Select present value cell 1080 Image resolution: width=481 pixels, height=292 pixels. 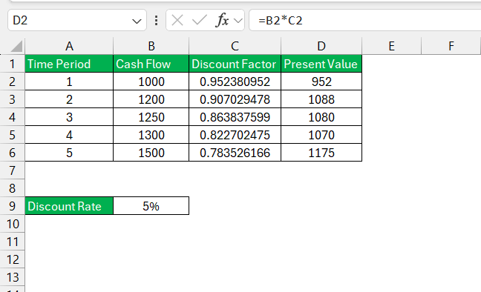(x=321, y=117)
